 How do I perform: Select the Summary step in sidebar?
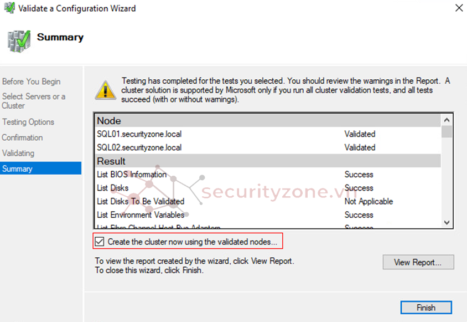[x=17, y=168]
